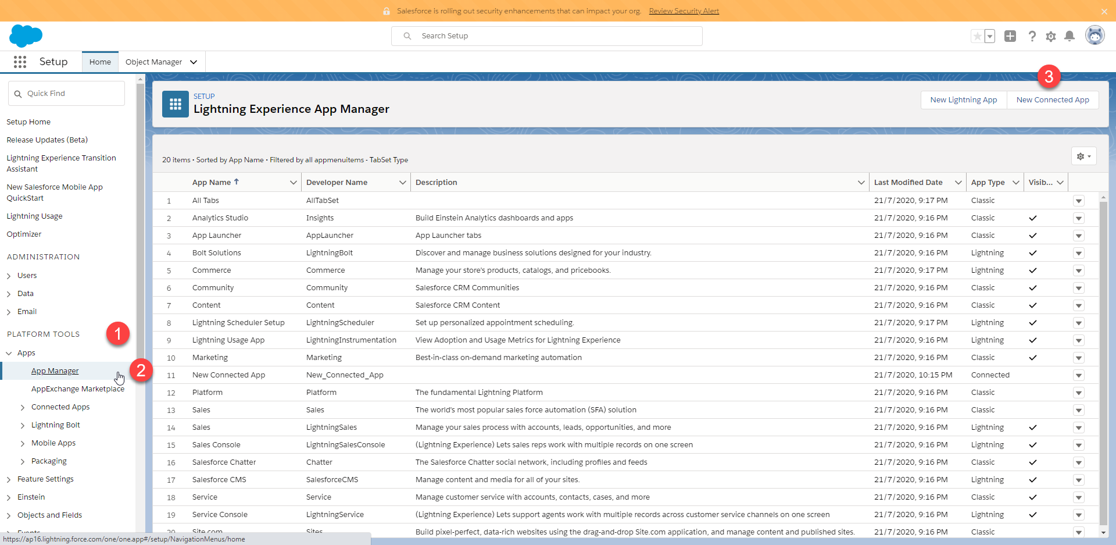Image resolution: width=1116 pixels, height=545 pixels.
Task: Switch to the Home tab
Action: point(100,62)
